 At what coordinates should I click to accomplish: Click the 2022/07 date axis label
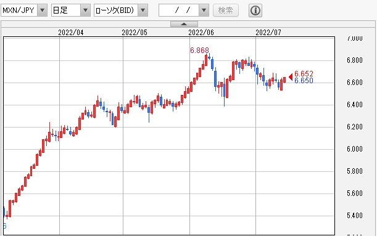[268, 33]
